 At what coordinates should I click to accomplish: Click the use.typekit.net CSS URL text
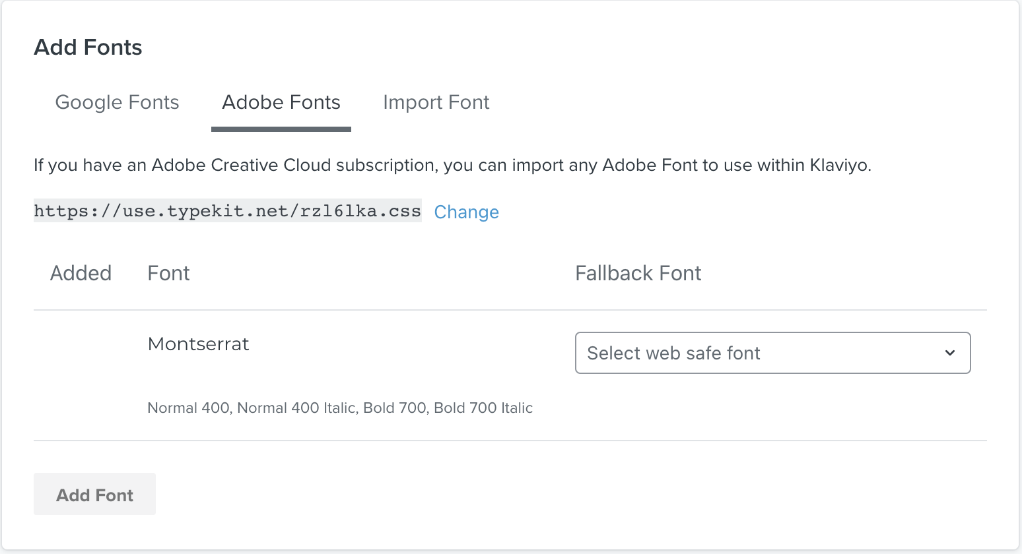coord(227,210)
